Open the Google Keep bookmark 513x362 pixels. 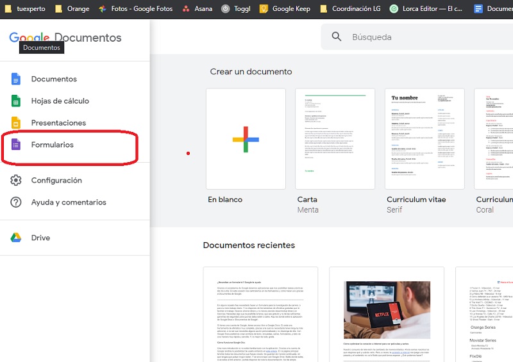click(285, 9)
